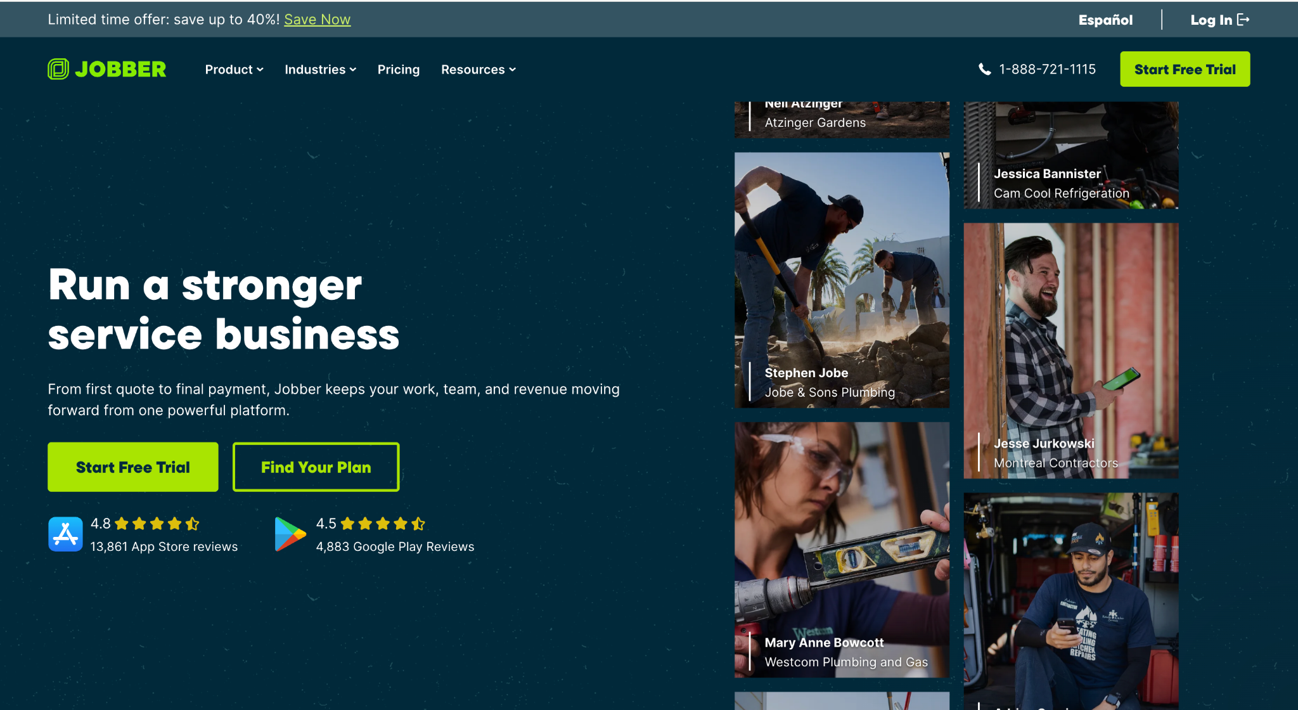Open the Pricing page
The width and height of the screenshot is (1298, 710).
(x=399, y=70)
